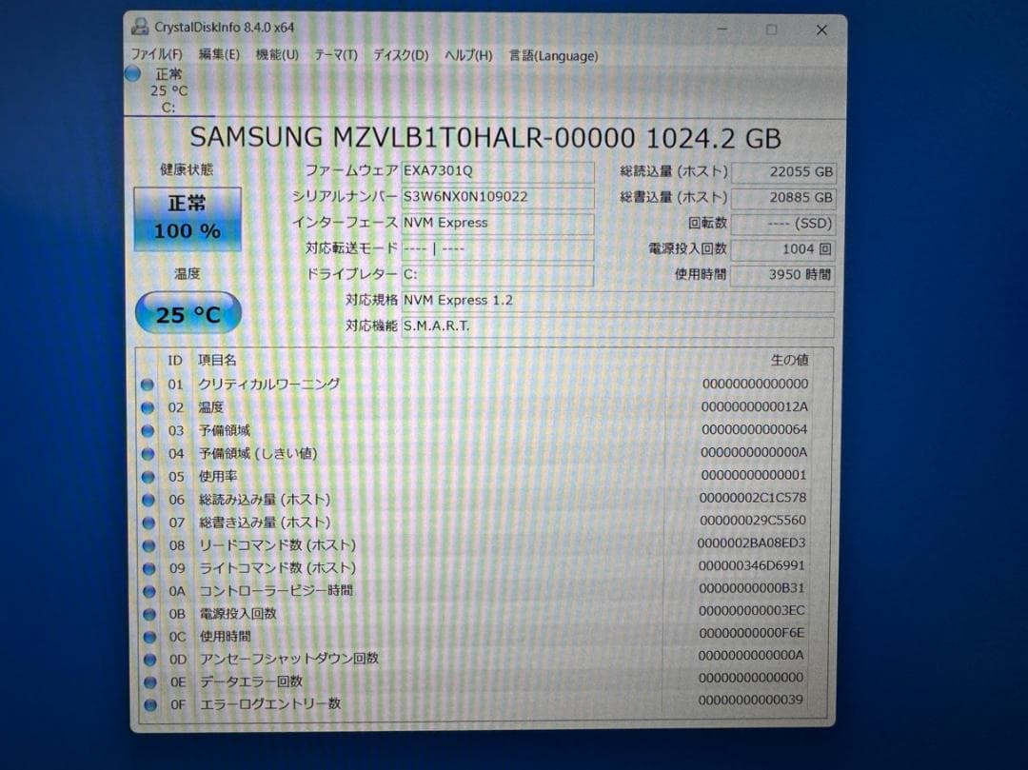This screenshot has width=1028, height=770.
Task: Click the blue dot beside 使用率 attribute
Action: pos(149,476)
